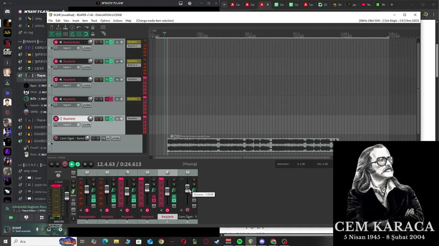Image resolution: width=439 pixels, height=246 pixels.
Task: Bypass FX on track 4 ReaVerb
Action: 111,99
